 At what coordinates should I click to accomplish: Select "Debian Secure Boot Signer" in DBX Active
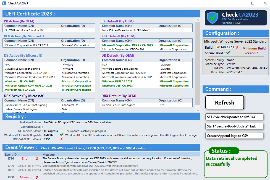click(49, 109)
